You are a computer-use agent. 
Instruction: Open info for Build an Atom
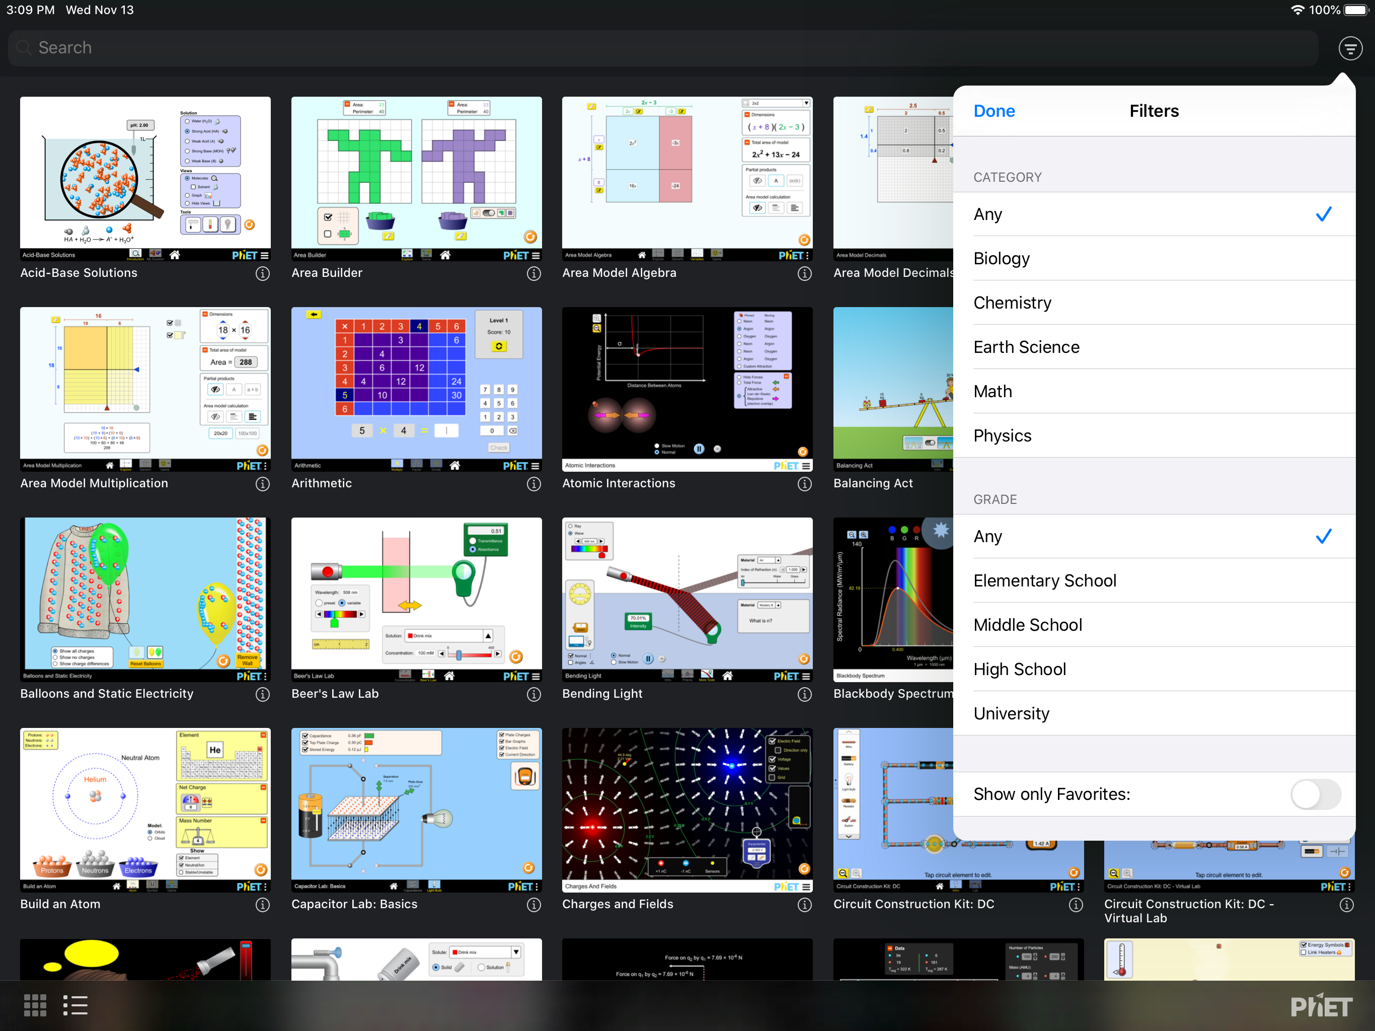262,905
